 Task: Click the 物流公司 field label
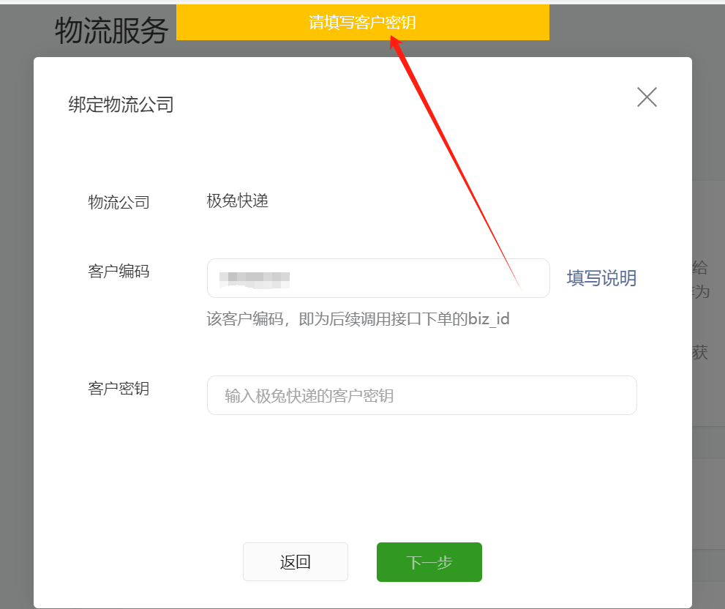point(119,202)
